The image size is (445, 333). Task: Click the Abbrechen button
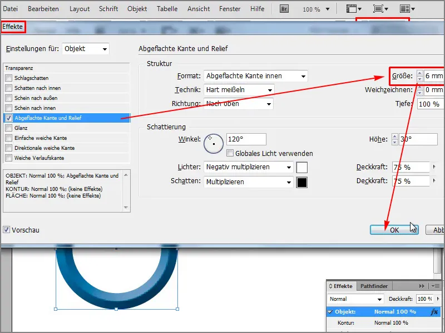click(436, 230)
